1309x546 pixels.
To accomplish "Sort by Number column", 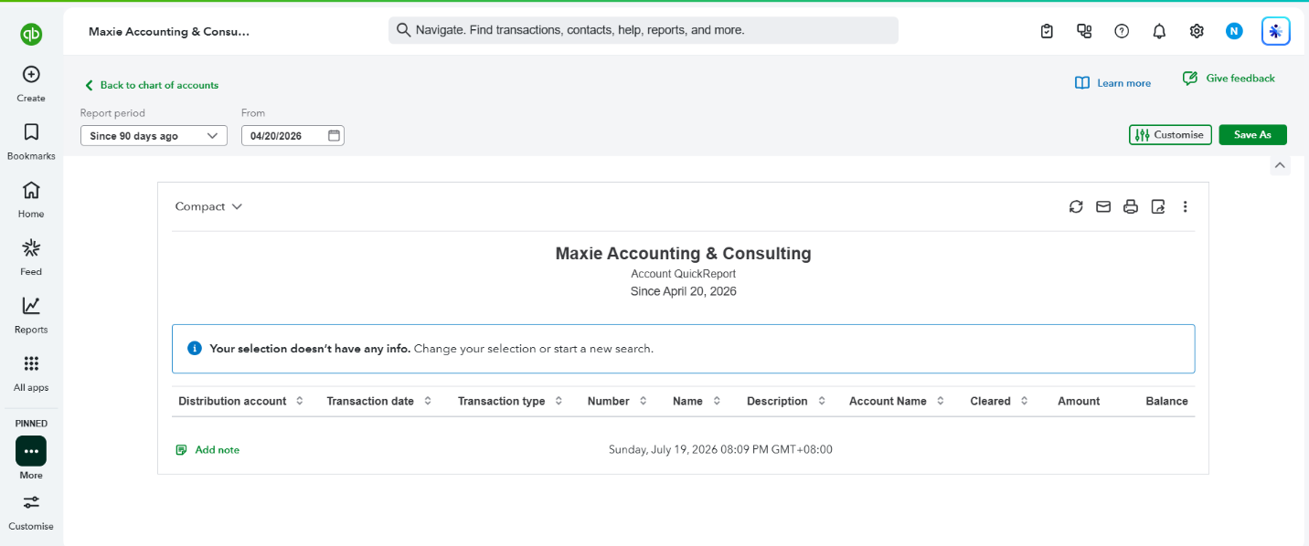I will click(643, 401).
